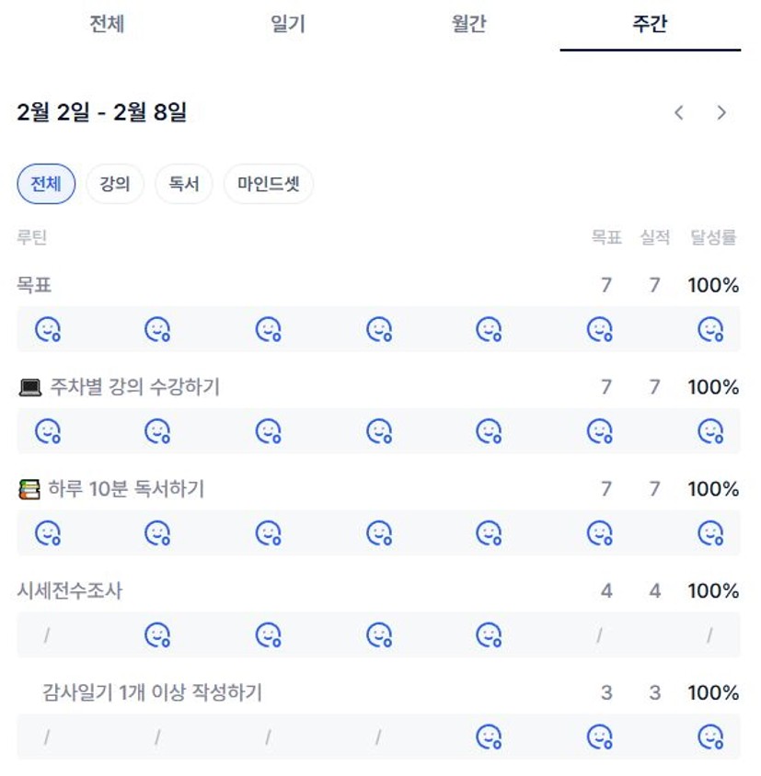Select the 전체 filter chip

(x=46, y=184)
